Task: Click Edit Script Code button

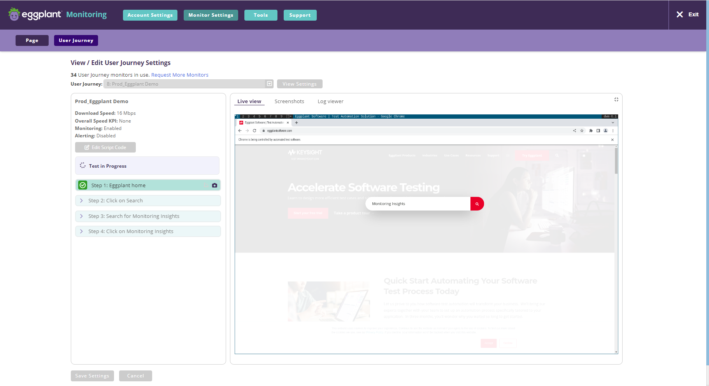Action: coord(105,147)
